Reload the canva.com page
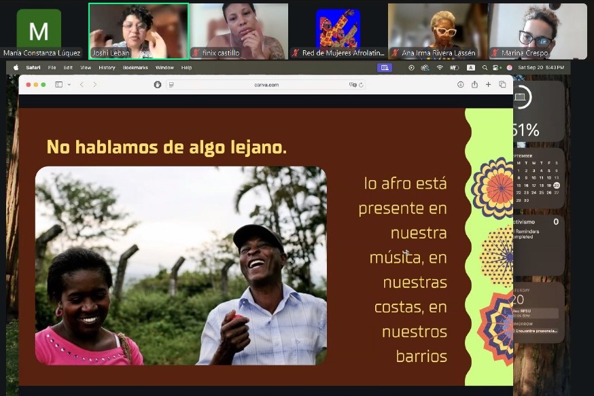 [361, 84]
